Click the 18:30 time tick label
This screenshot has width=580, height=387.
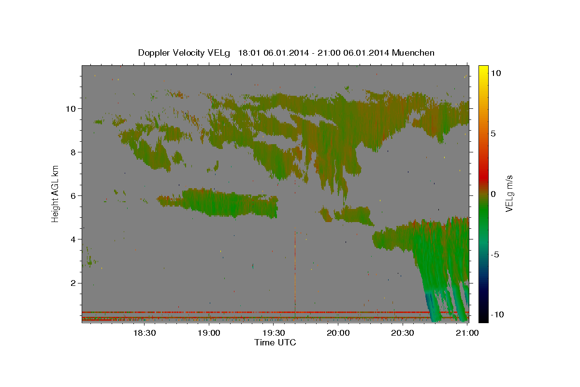(144, 333)
